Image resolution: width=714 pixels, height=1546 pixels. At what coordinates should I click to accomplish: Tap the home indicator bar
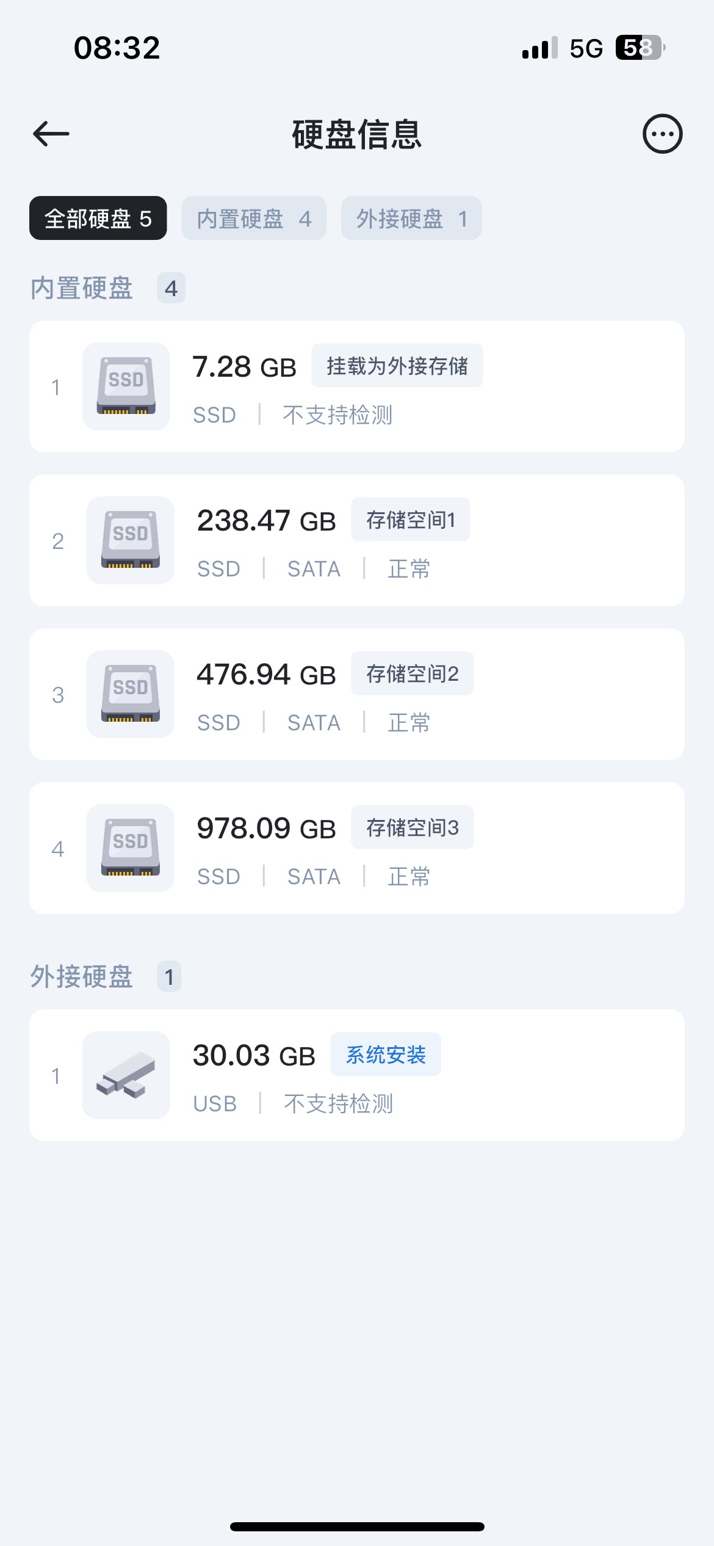click(357, 1526)
